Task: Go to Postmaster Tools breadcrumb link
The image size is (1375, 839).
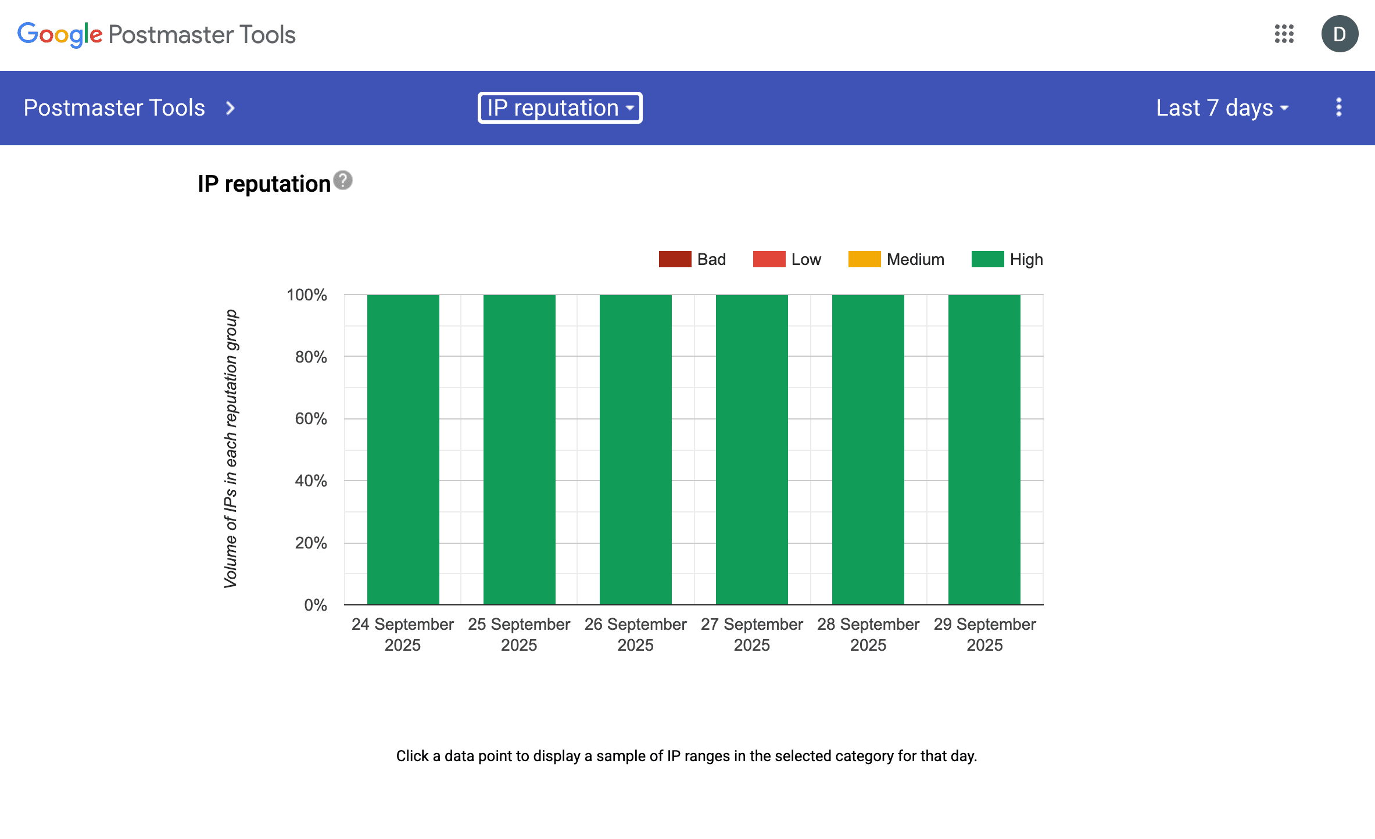Action: (114, 108)
